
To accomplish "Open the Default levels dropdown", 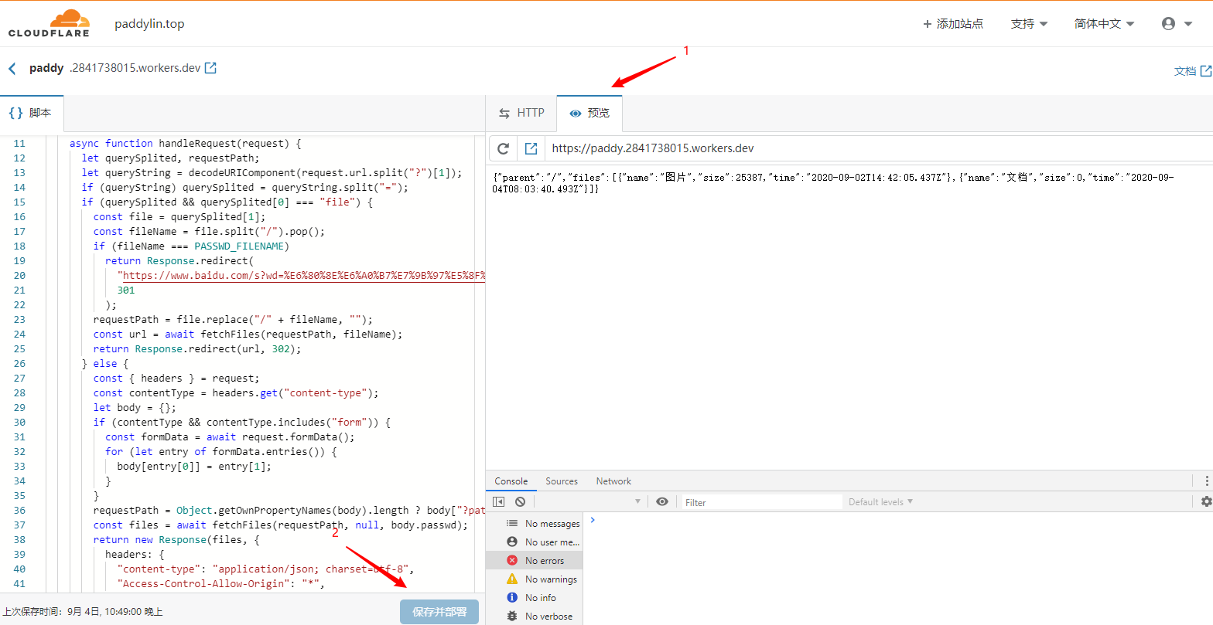I will point(881,502).
